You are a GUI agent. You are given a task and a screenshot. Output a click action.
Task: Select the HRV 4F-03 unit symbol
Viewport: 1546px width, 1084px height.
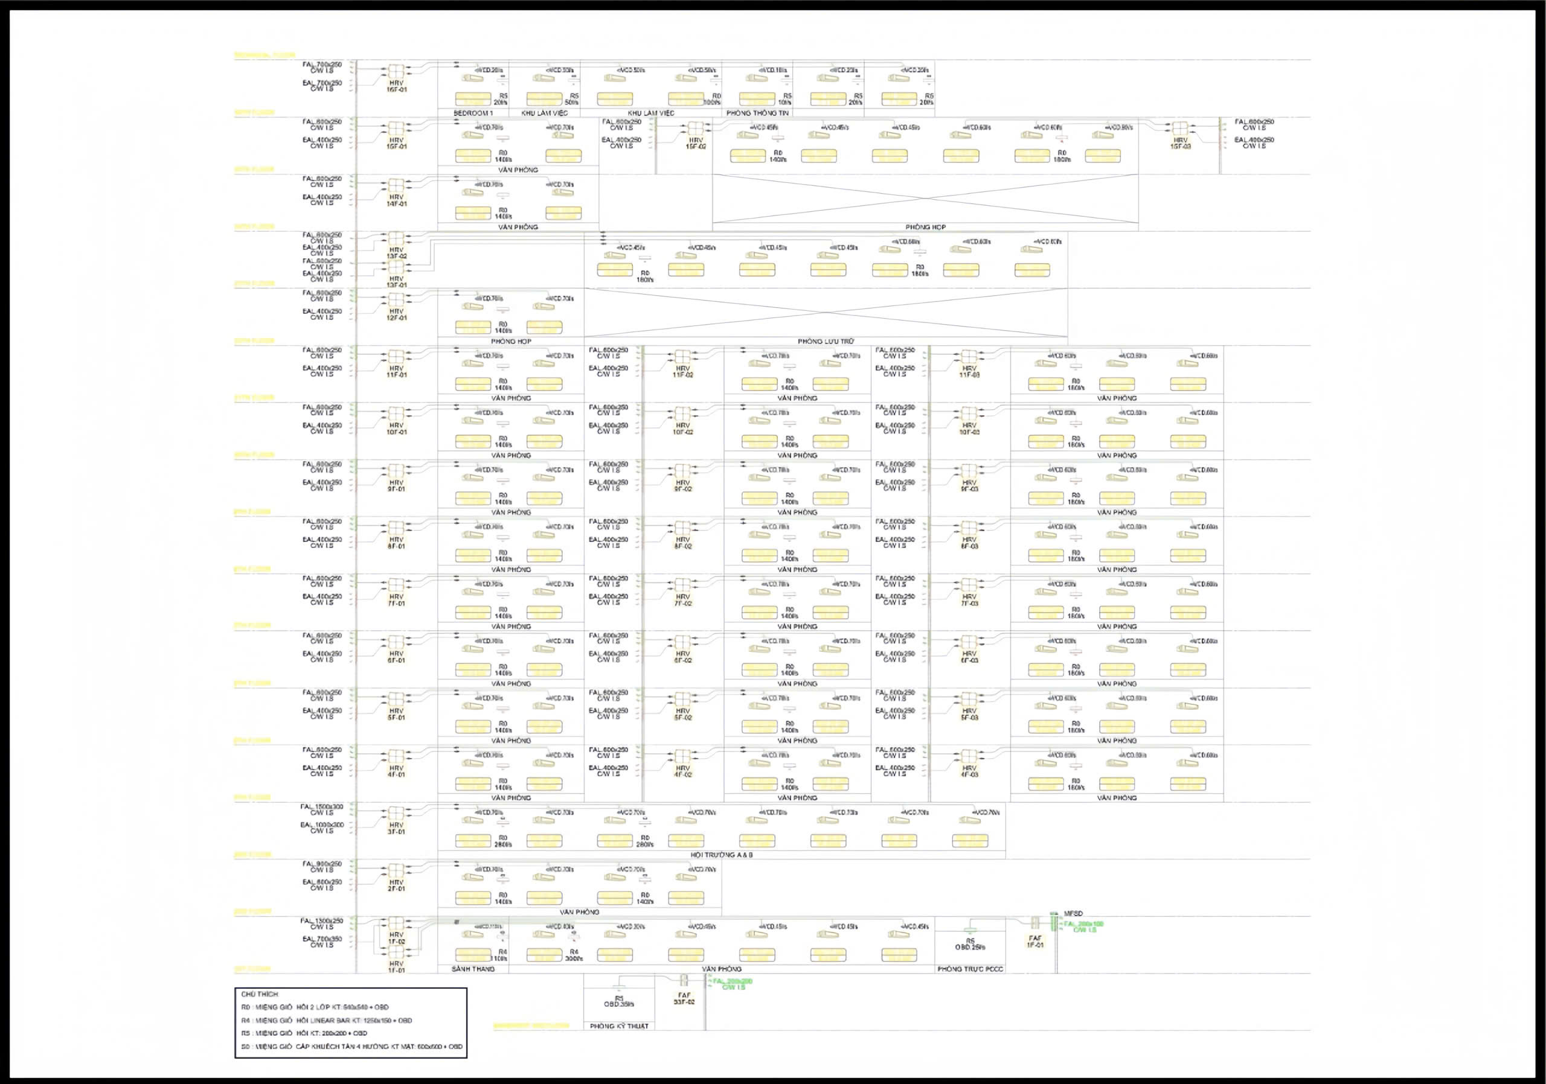(x=969, y=756)
